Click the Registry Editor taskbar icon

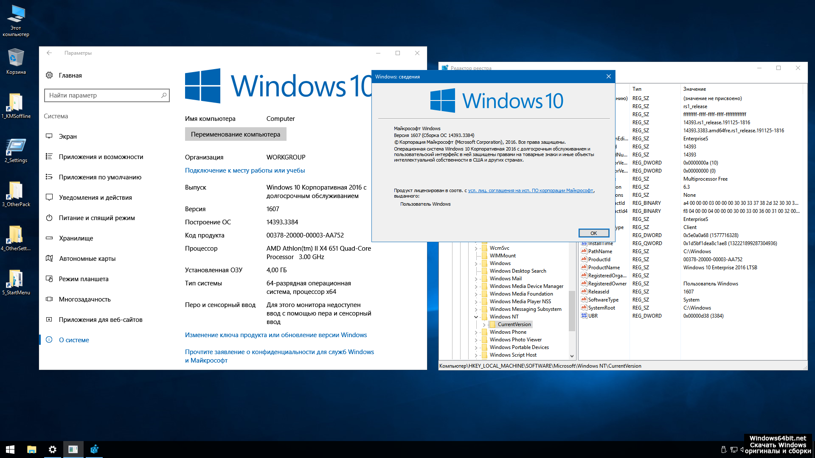(x=94, y=449)
